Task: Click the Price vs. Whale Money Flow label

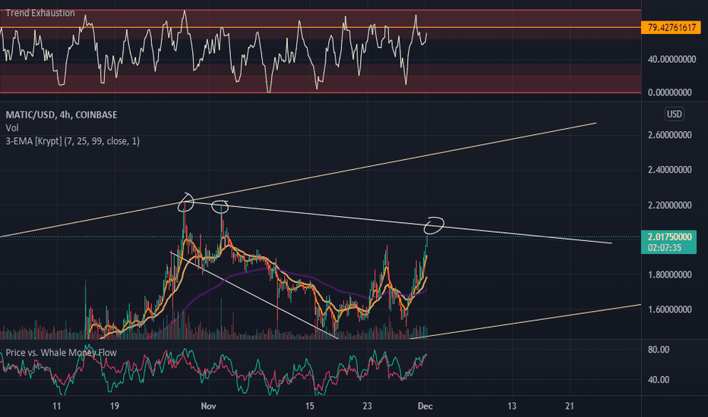Action: (x=61, y=353)
